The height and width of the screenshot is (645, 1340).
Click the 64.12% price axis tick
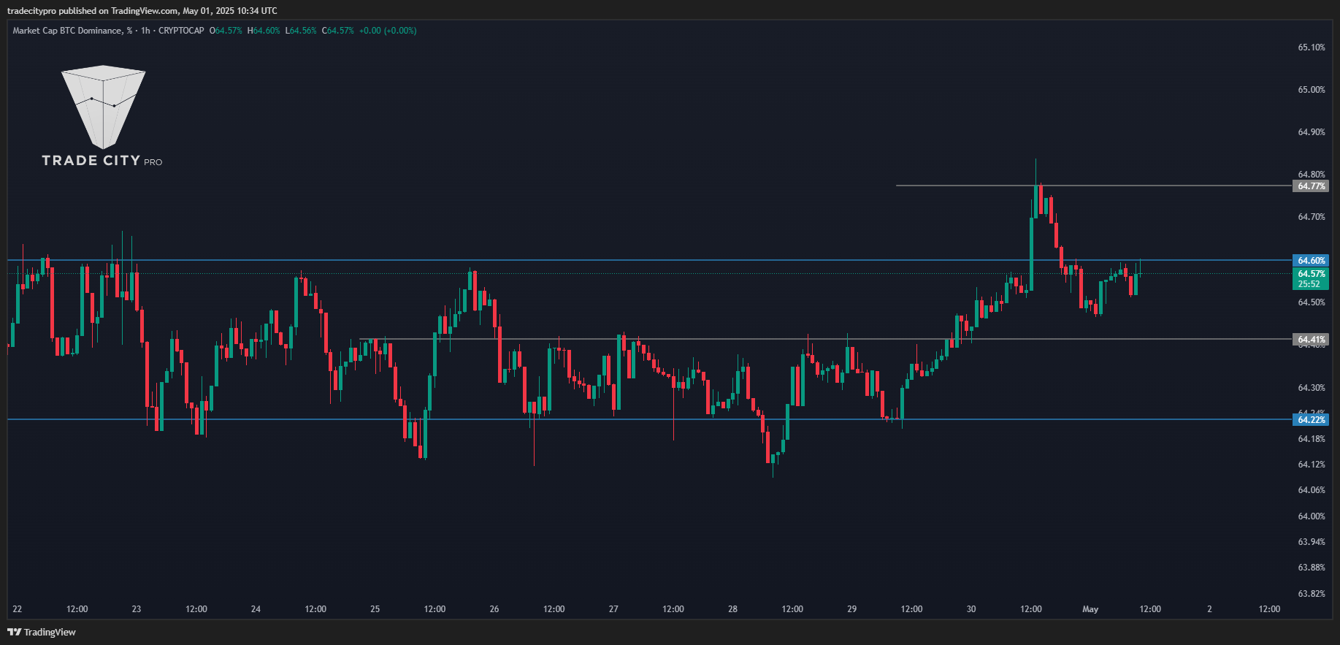click(x=1312, y=465)
